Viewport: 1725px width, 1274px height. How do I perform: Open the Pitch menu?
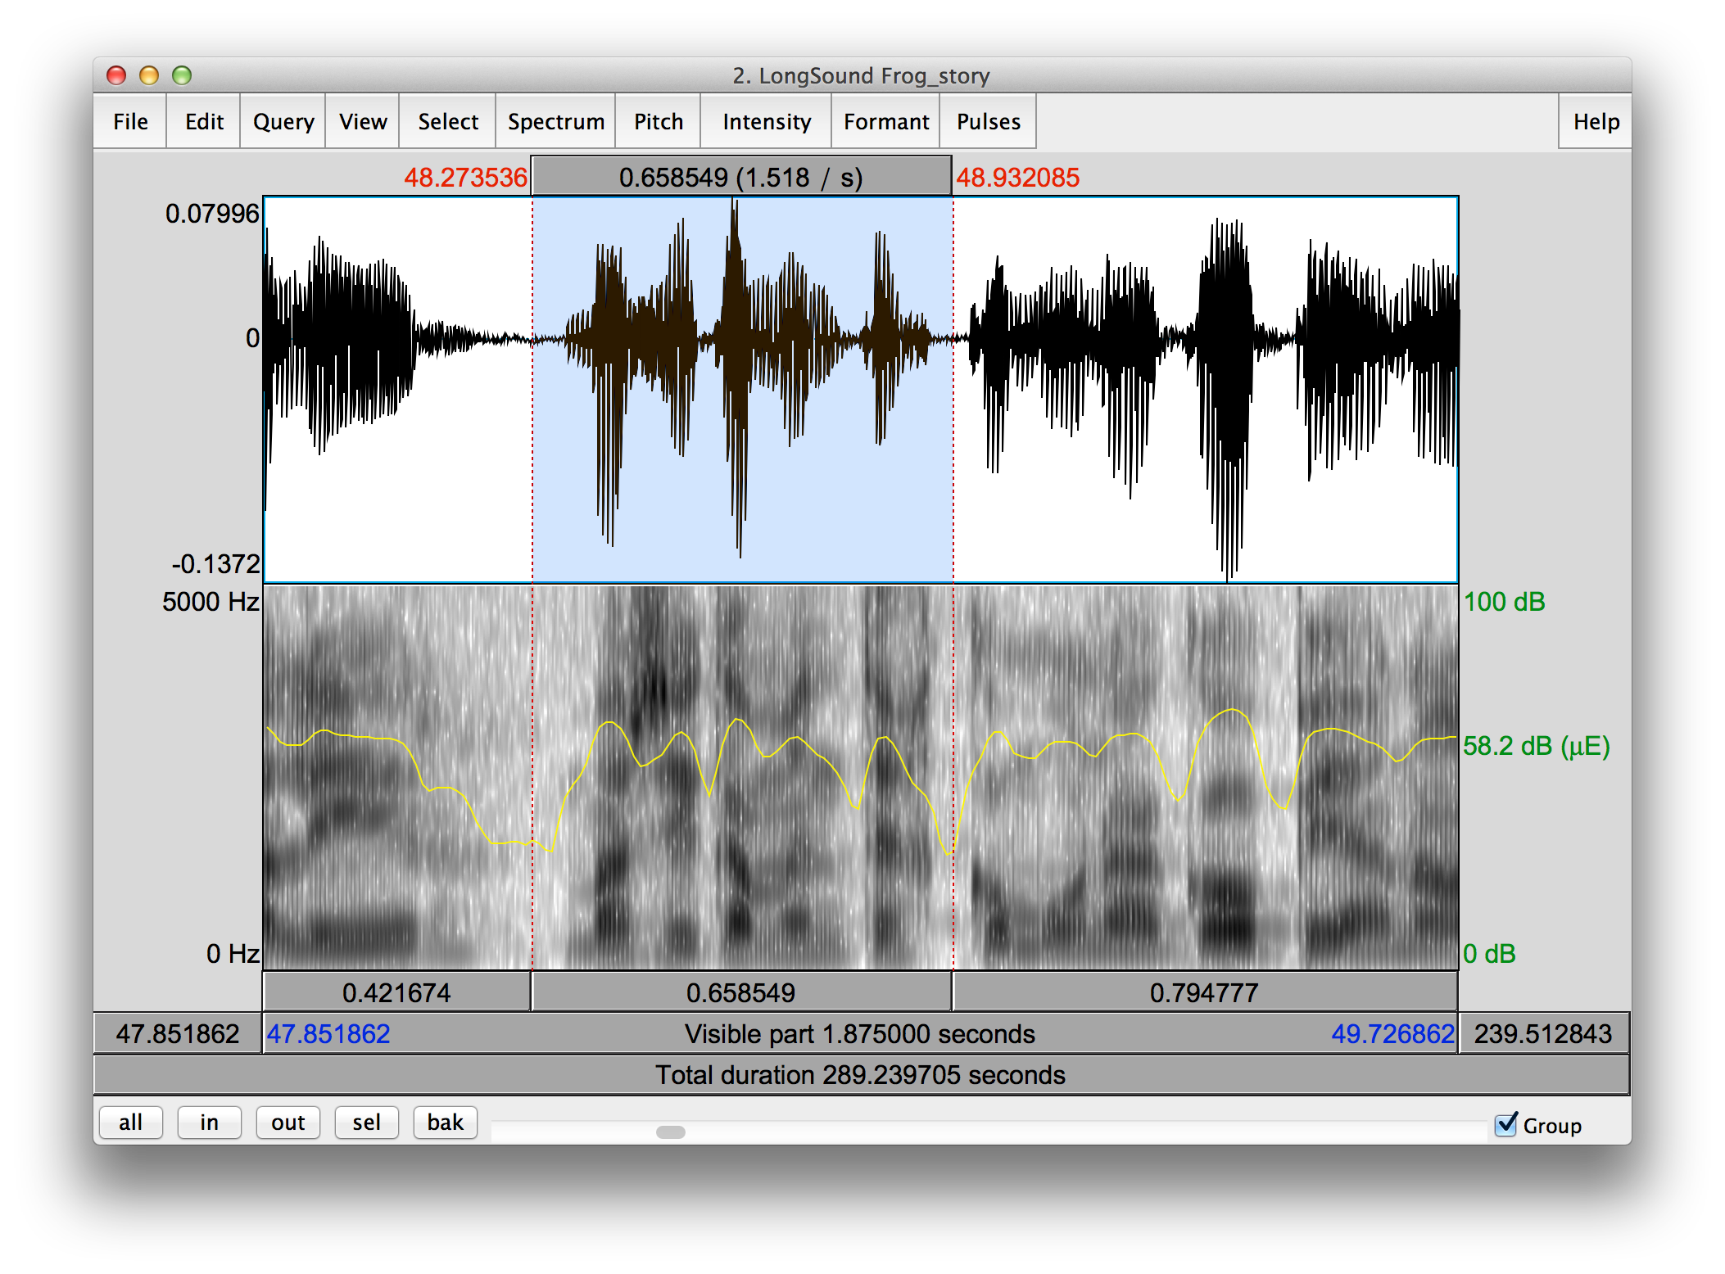(x=659, y=121)
